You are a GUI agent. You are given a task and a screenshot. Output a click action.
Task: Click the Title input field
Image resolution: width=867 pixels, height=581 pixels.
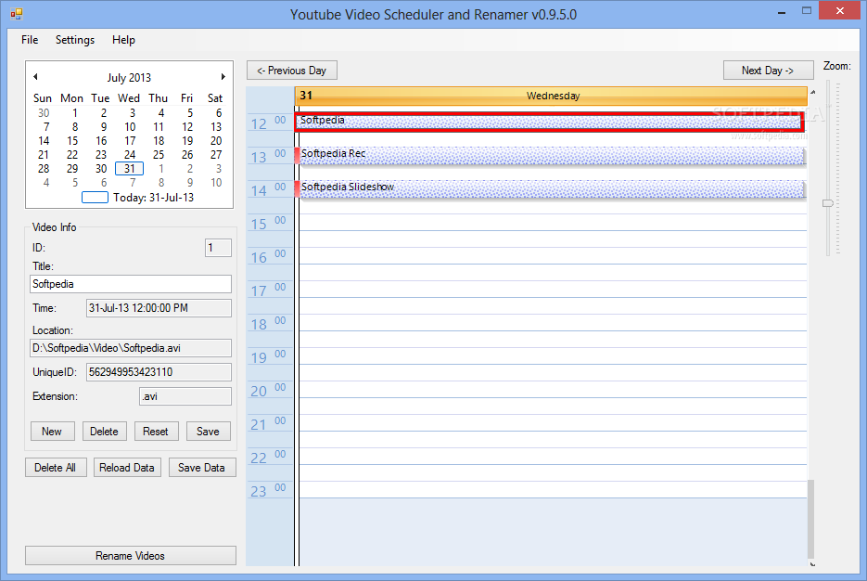pyautogui.click(x=131, y=284)
